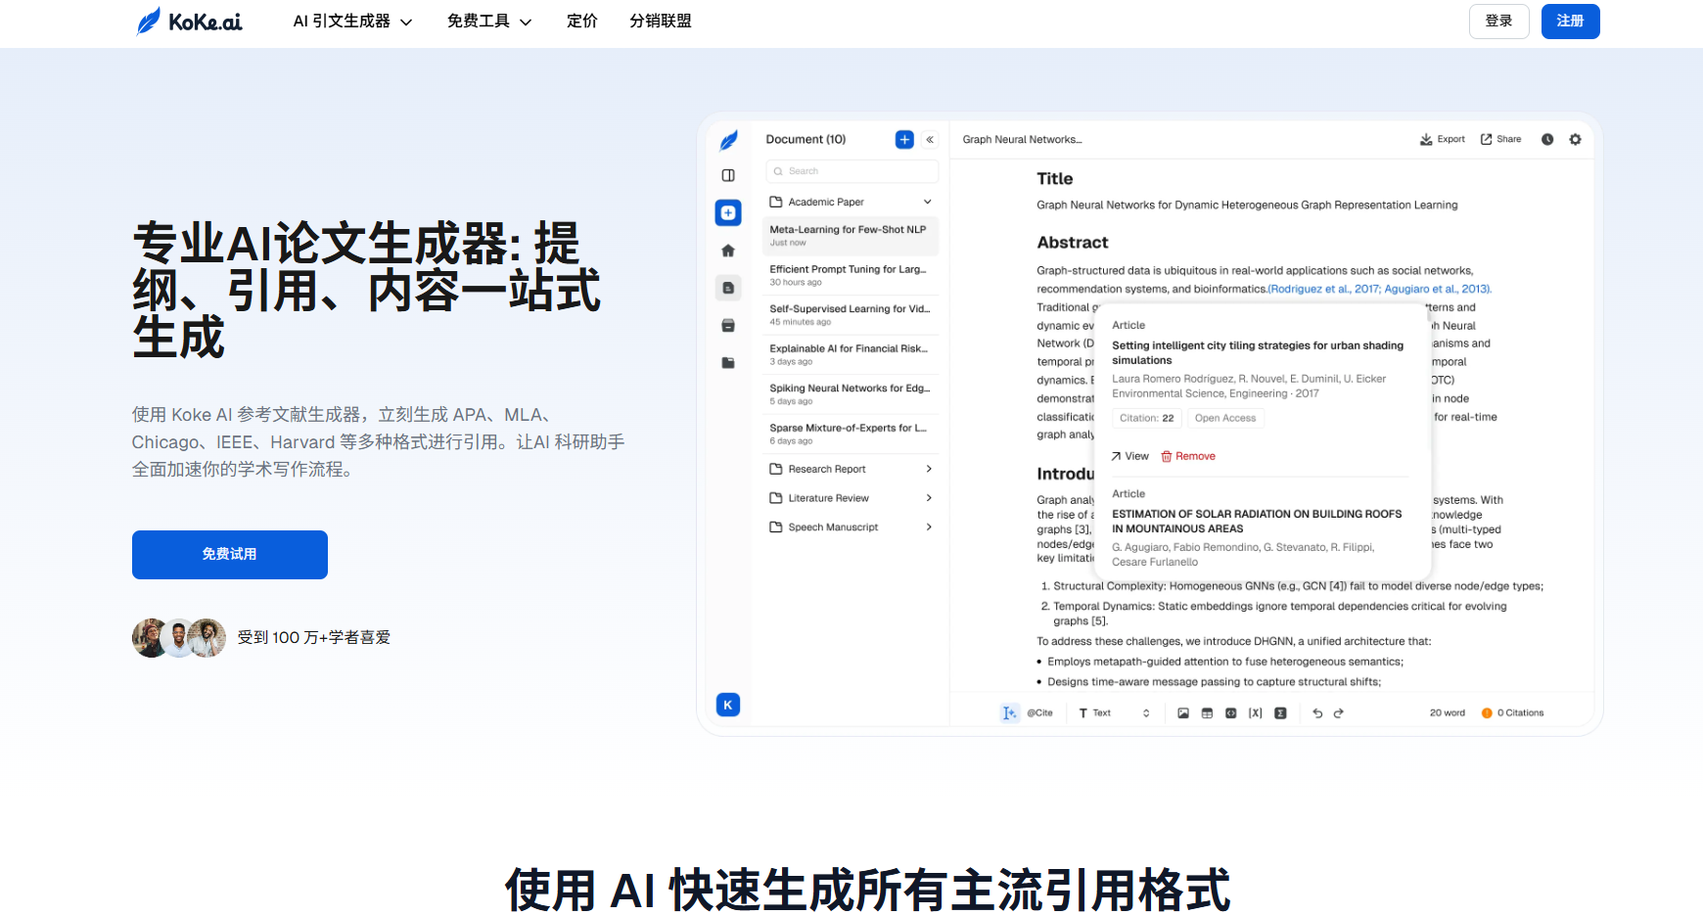Click the insert table icon in the bottom toolbar
This screenshot has height=915, width=1703.
1207,713
